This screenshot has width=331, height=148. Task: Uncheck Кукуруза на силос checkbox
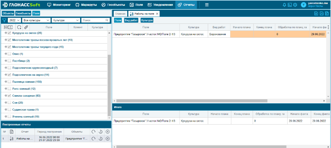10,33
